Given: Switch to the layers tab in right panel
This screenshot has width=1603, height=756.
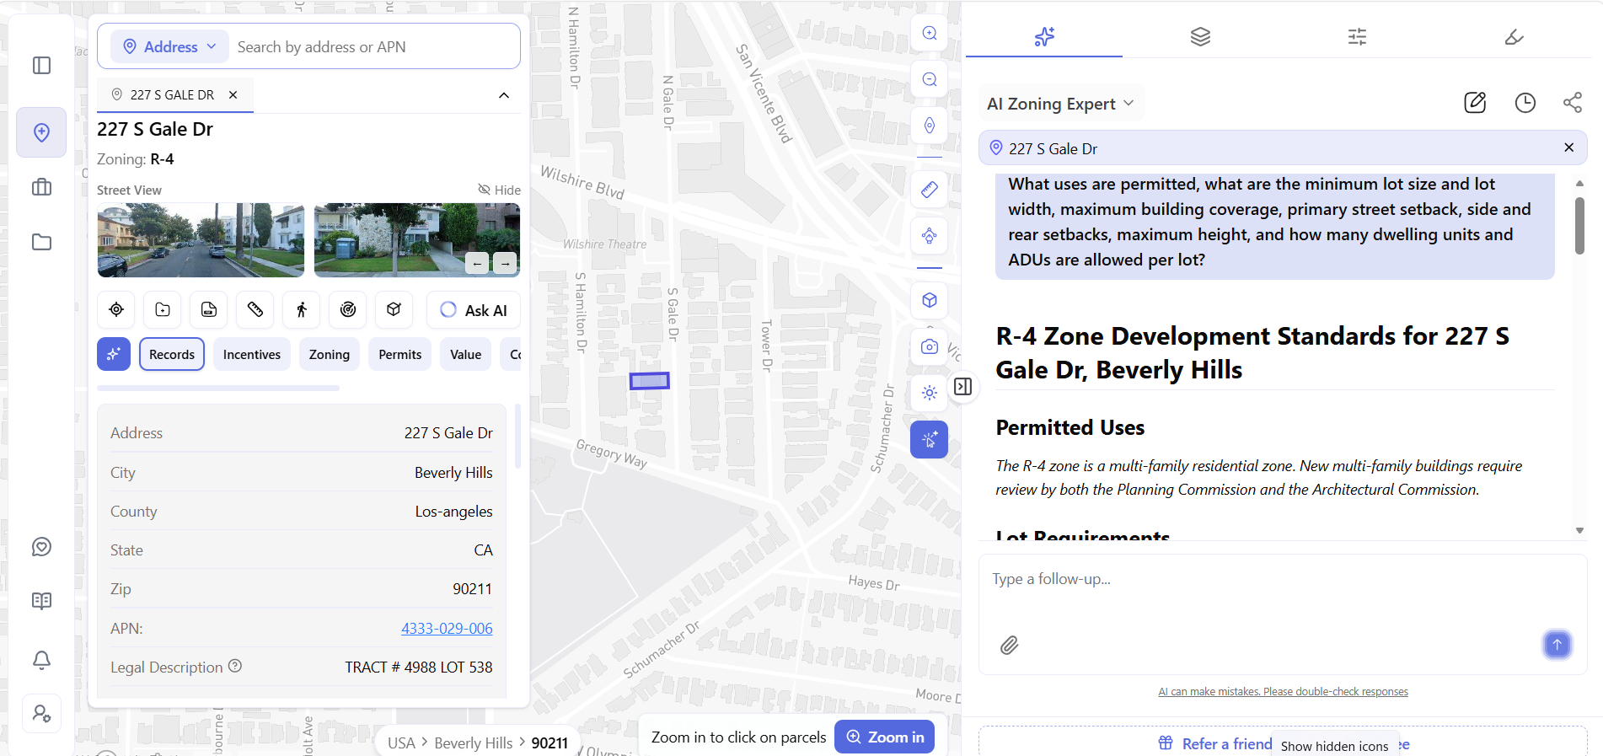Looking at the screenshot, I should pyautogui.click(x=1201, y=36).
